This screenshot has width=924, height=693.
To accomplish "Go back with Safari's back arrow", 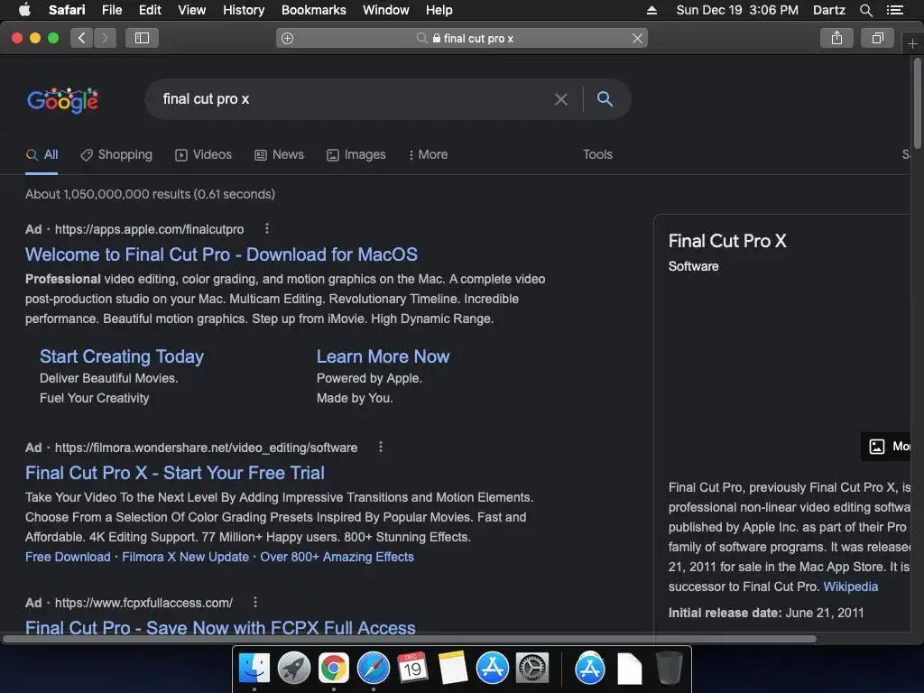I will coord(82,38).
